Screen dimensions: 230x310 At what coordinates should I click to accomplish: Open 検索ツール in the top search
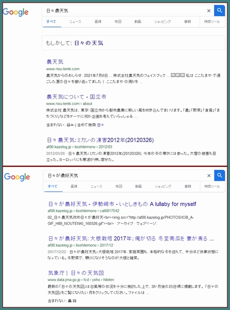point(212,22)
